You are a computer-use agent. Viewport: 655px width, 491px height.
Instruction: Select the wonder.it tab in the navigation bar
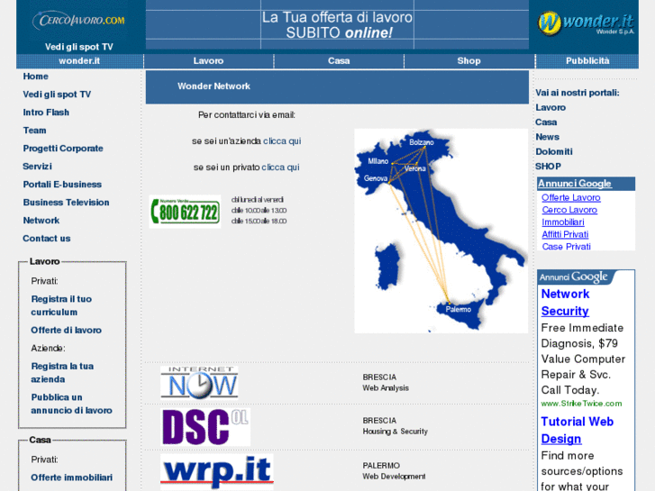pyautogui.click(x=79, y=61)
